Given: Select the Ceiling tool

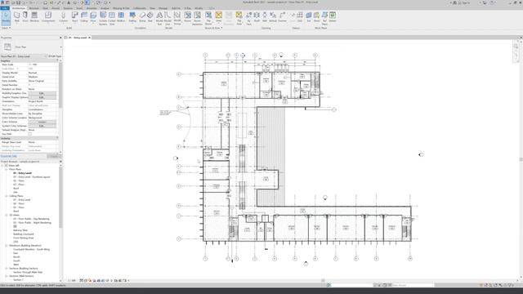Looking at the screenshot, I should point(84,17).
